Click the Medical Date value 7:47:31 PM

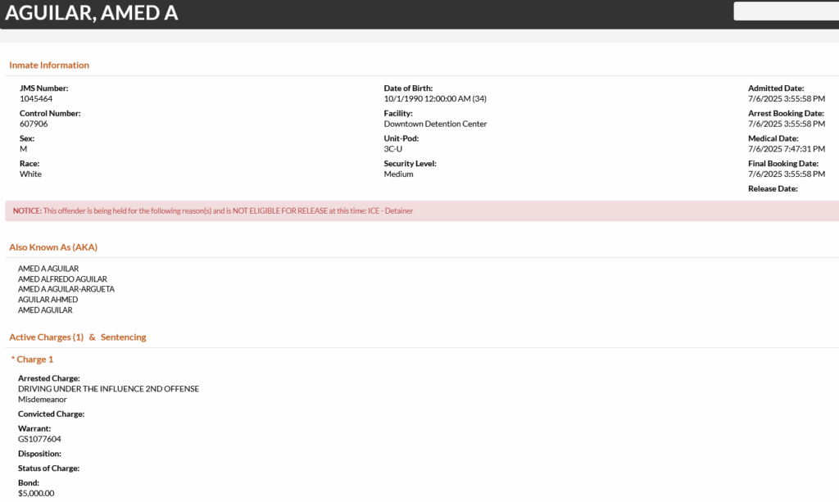point(787,149)
